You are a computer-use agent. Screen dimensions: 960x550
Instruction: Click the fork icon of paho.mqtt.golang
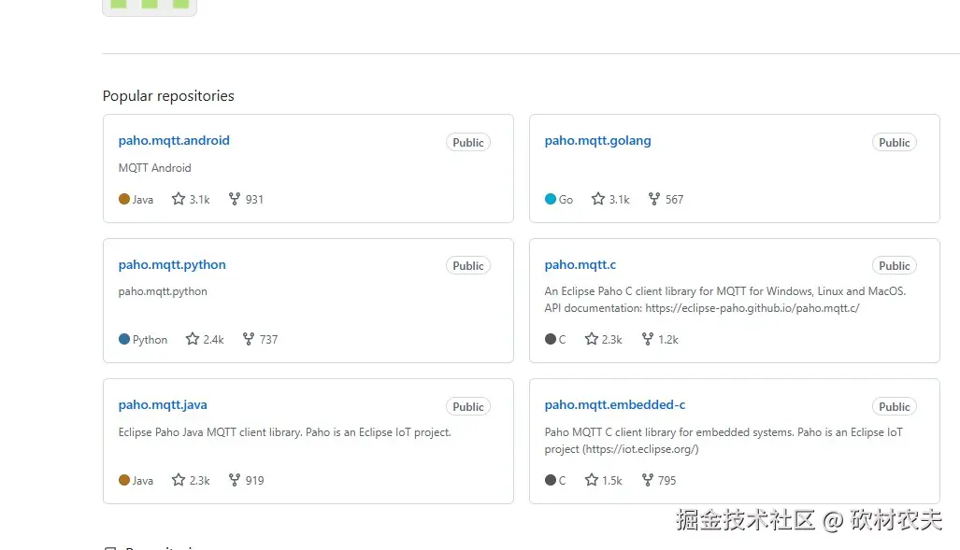(654, 199)
